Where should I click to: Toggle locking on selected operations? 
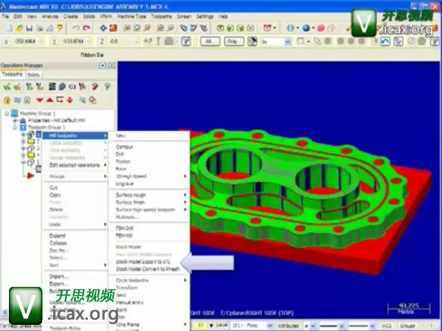(x=7, y=100)
